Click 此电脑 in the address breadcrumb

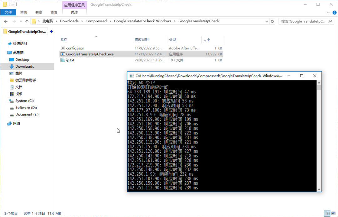[x=48, y=21]
